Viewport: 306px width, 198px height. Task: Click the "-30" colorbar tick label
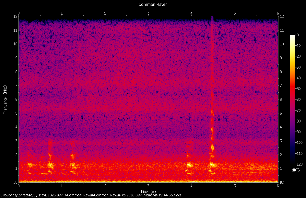click(x=298, y=67)
